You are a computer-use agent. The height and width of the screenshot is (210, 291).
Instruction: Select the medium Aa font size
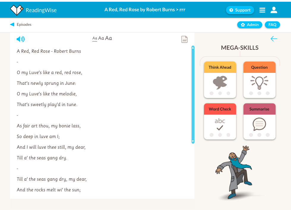pos(101,38)
